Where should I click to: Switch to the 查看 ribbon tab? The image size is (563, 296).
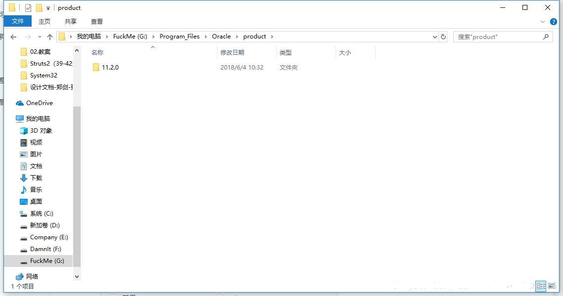pyautogui.click(x=97, y=21)
